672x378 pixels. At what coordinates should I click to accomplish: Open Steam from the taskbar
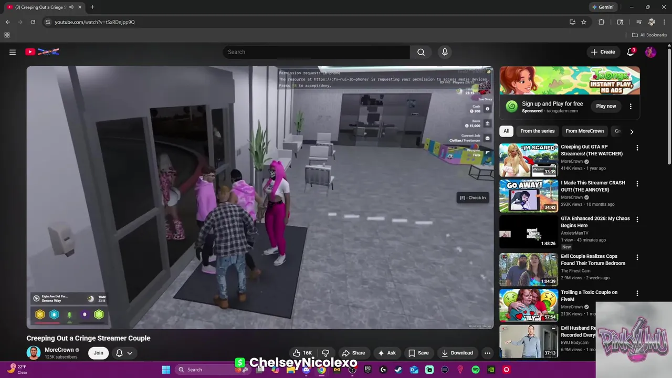398,370
